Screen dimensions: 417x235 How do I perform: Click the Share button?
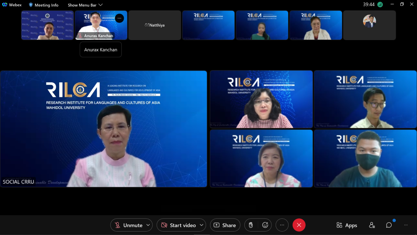225,225
